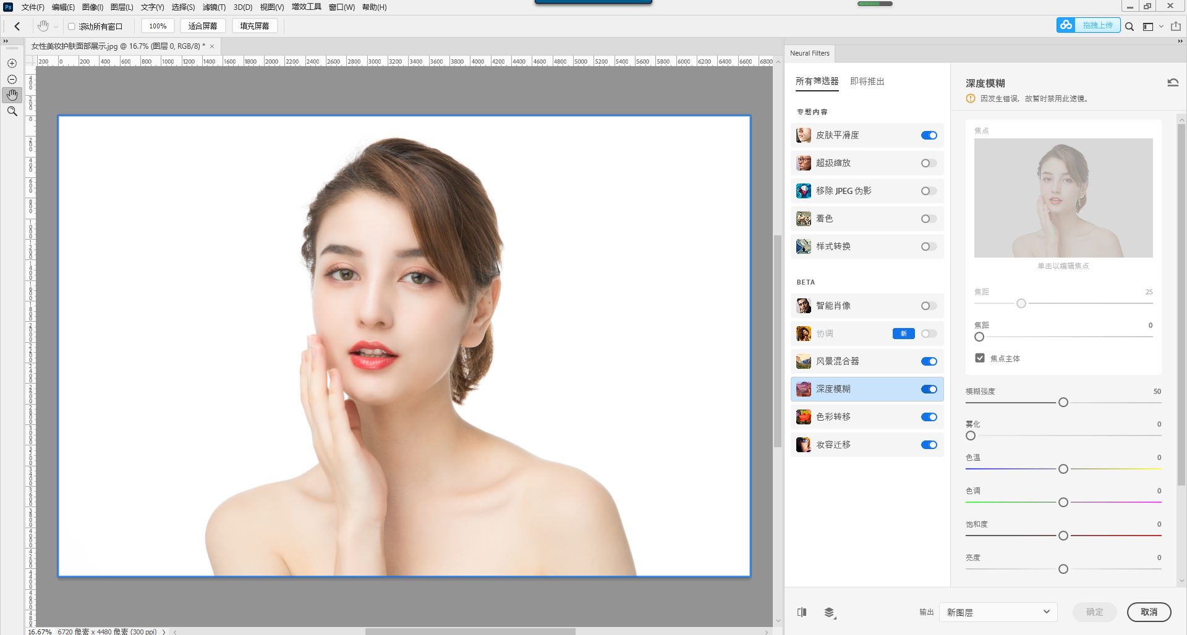Enable the 超级缩放 filter toggle
This screenshot has height=635, width=1187.
(x=929, y=163)
